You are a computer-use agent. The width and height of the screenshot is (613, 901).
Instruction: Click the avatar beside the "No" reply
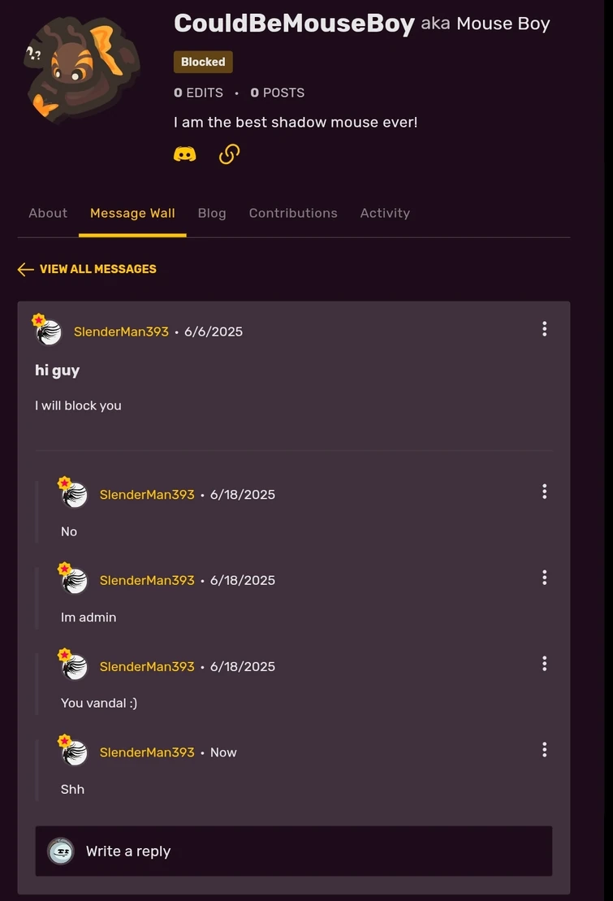[x=75, y=494]
